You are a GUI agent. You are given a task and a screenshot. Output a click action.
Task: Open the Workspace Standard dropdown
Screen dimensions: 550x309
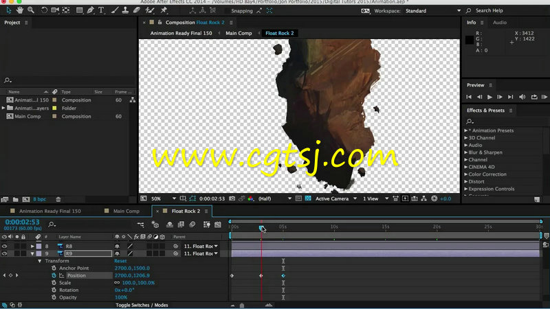pyautogui.click(x=433, y=11)
